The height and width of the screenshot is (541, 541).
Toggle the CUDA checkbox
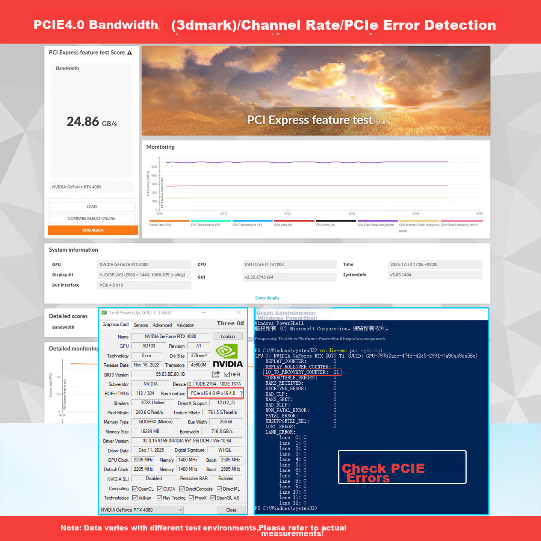click(x=160, y=489)
